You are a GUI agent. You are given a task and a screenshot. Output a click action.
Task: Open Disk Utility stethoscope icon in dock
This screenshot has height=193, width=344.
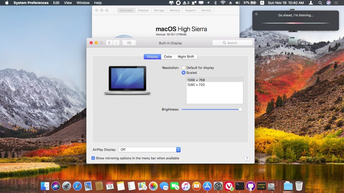coord(272,186)
